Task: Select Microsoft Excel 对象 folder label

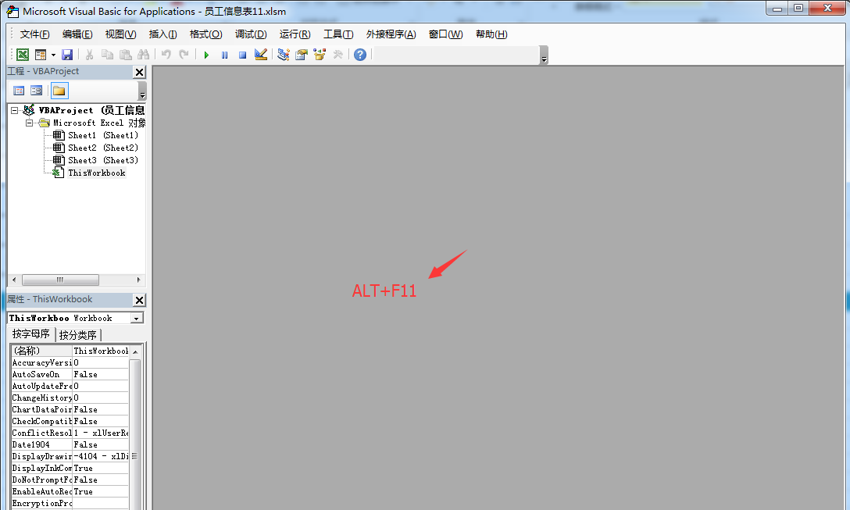Action: click(99, 123)
